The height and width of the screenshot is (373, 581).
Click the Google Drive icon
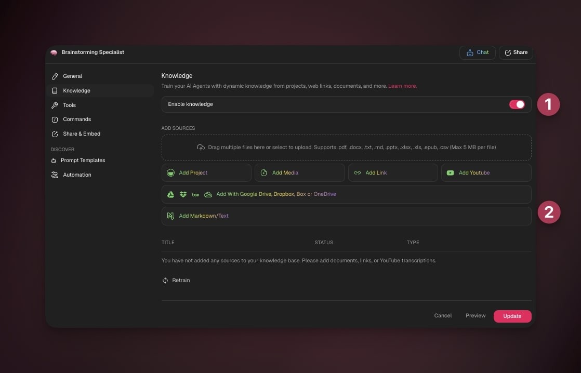pyautogui.click(x=170, y=194)
